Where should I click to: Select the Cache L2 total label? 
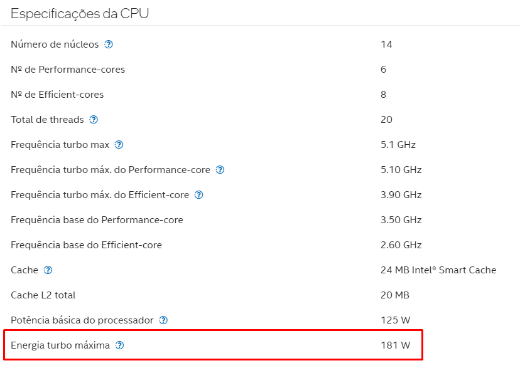click(43, 295)
